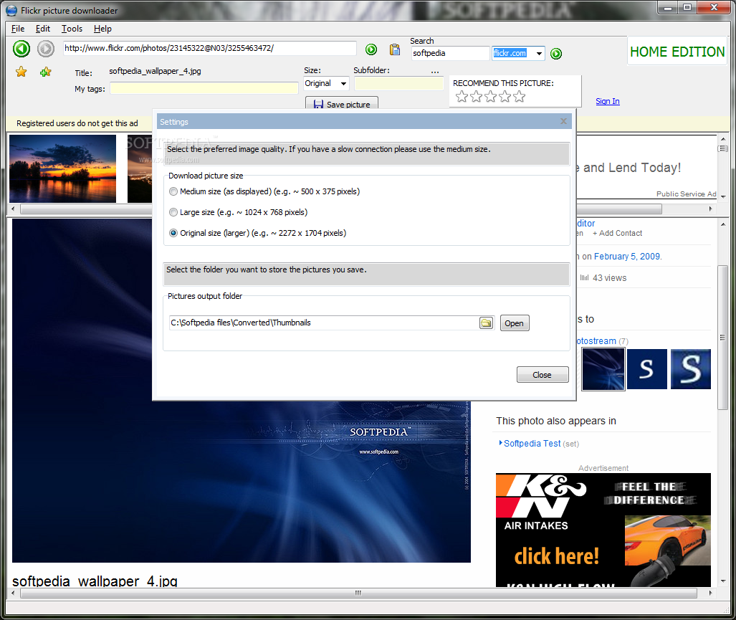The width and height of the screenshot is (736, 620).
Task: Click the Open folder button
Action: 515,323
